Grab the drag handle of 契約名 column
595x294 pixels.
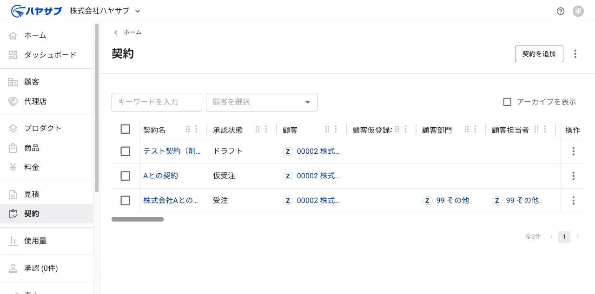(188, 129)
